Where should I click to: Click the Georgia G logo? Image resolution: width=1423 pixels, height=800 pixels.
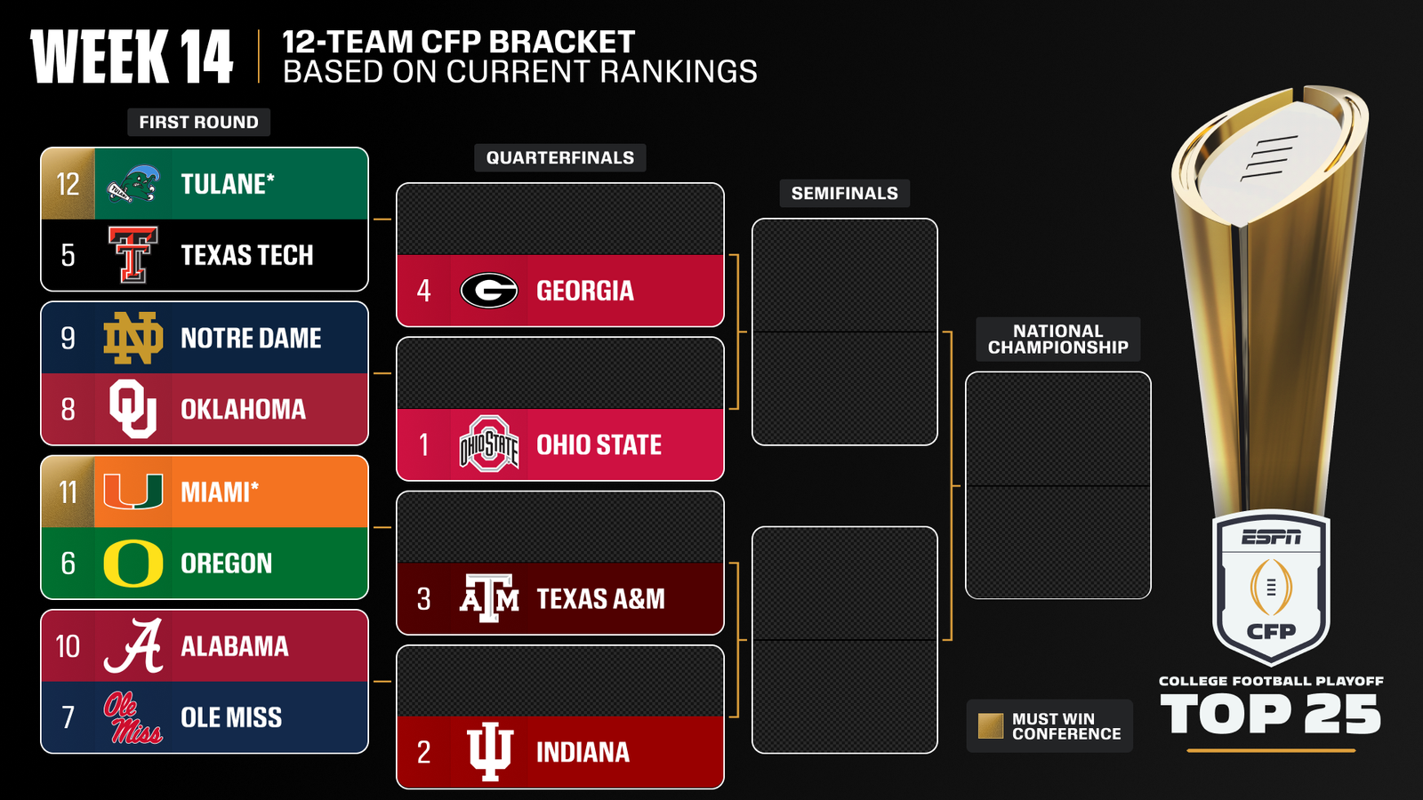pyautogui.click(x=489, y=291)
